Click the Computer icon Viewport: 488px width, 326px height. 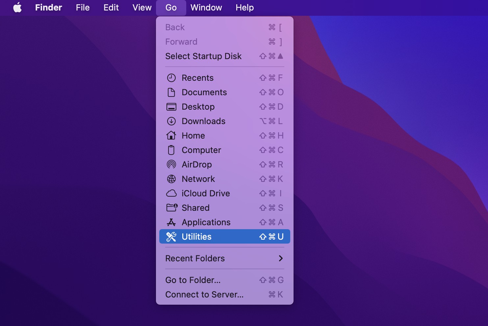171,150
